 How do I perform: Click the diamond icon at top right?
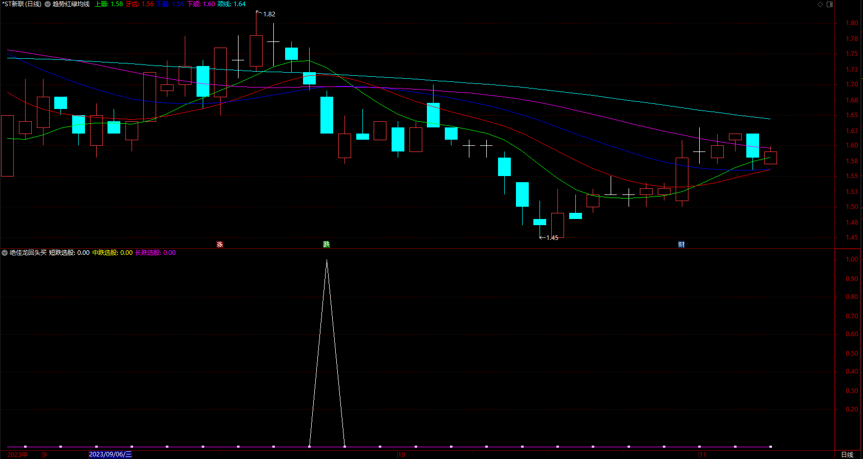tap(820, 4)
